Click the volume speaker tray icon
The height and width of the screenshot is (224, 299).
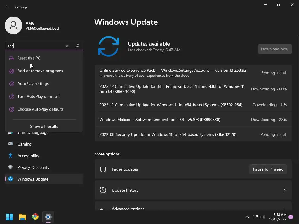pyautogui.click(x=263, y=217)
